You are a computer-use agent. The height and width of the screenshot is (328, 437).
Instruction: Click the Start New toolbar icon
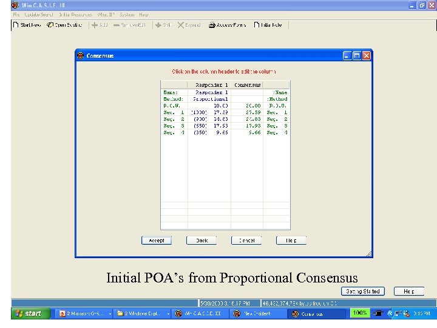point(16,25)
